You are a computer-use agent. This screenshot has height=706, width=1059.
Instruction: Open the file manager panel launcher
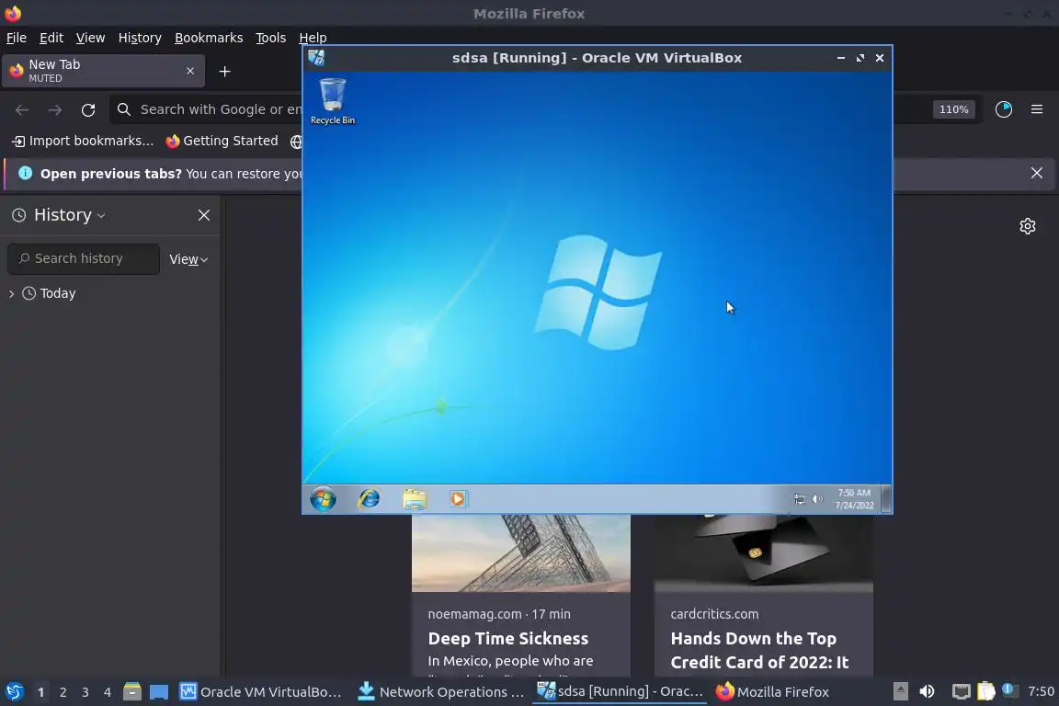(x=132, y=692)
